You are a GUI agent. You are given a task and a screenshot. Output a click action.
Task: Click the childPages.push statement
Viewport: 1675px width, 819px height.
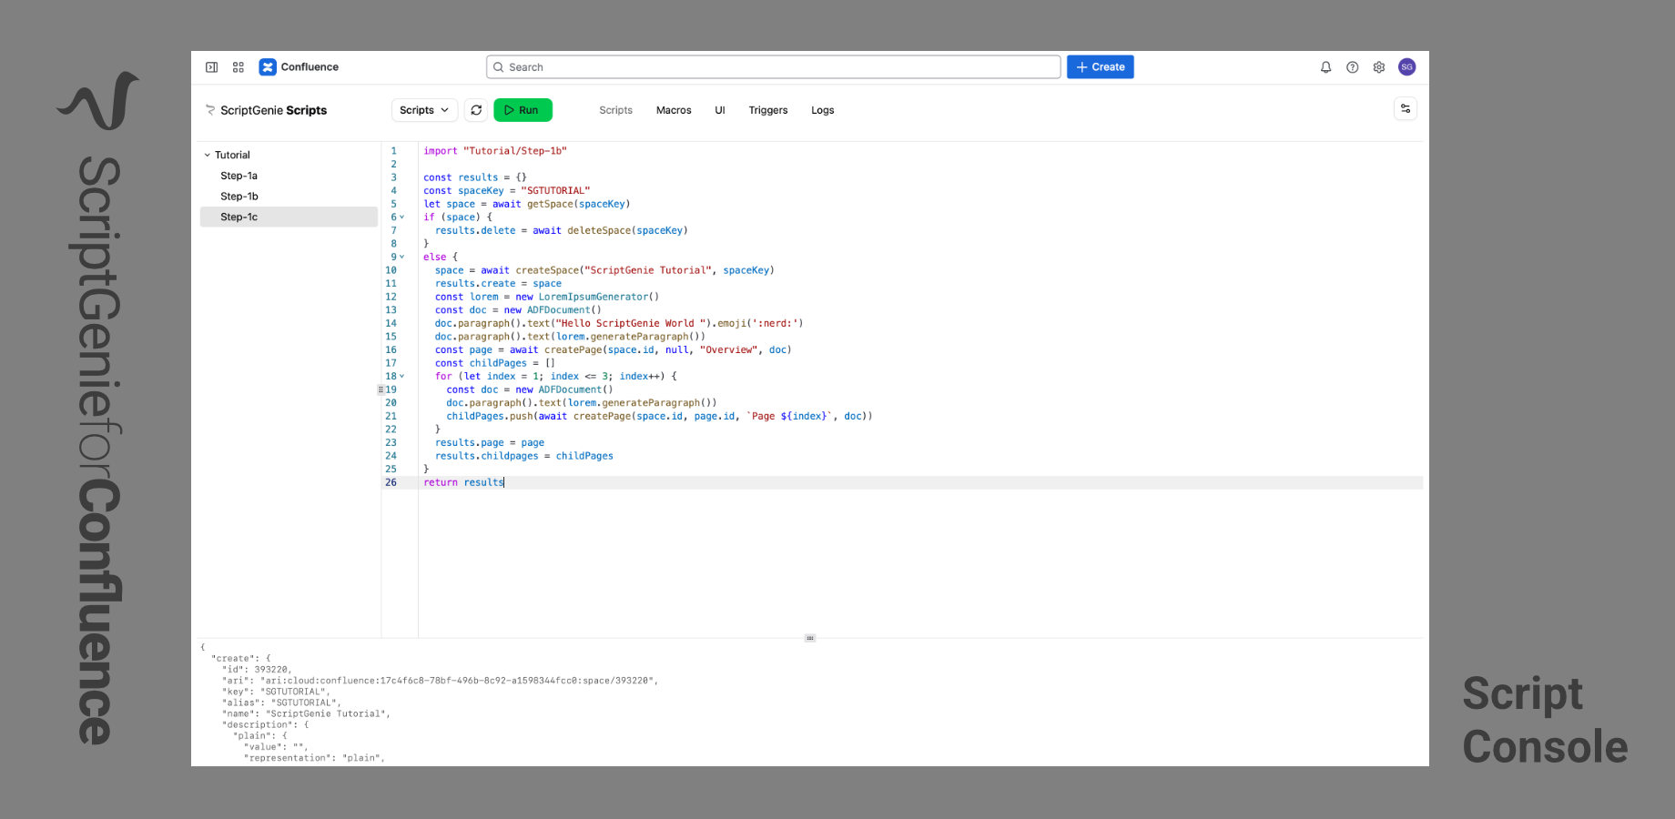[x=659, y=417]
